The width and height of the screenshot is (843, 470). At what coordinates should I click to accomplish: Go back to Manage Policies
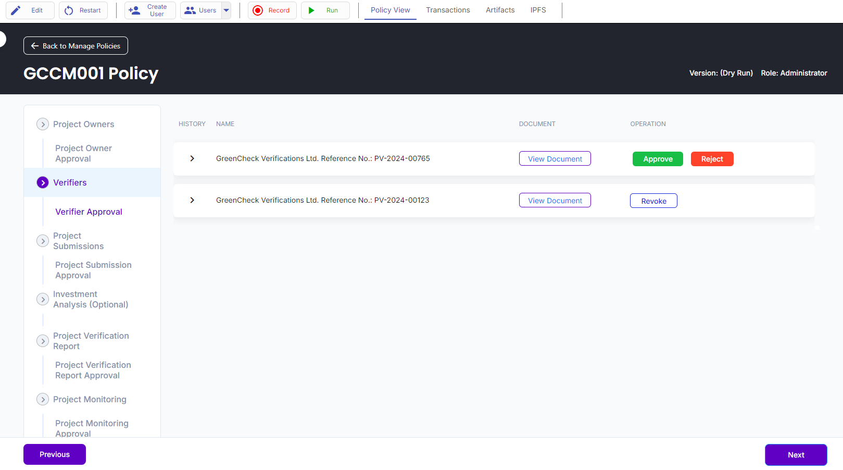tap(76, 46)
